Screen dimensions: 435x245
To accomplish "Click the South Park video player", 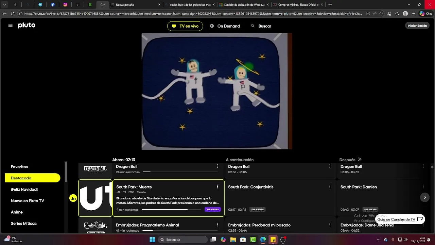I will [x=217, y=91].
